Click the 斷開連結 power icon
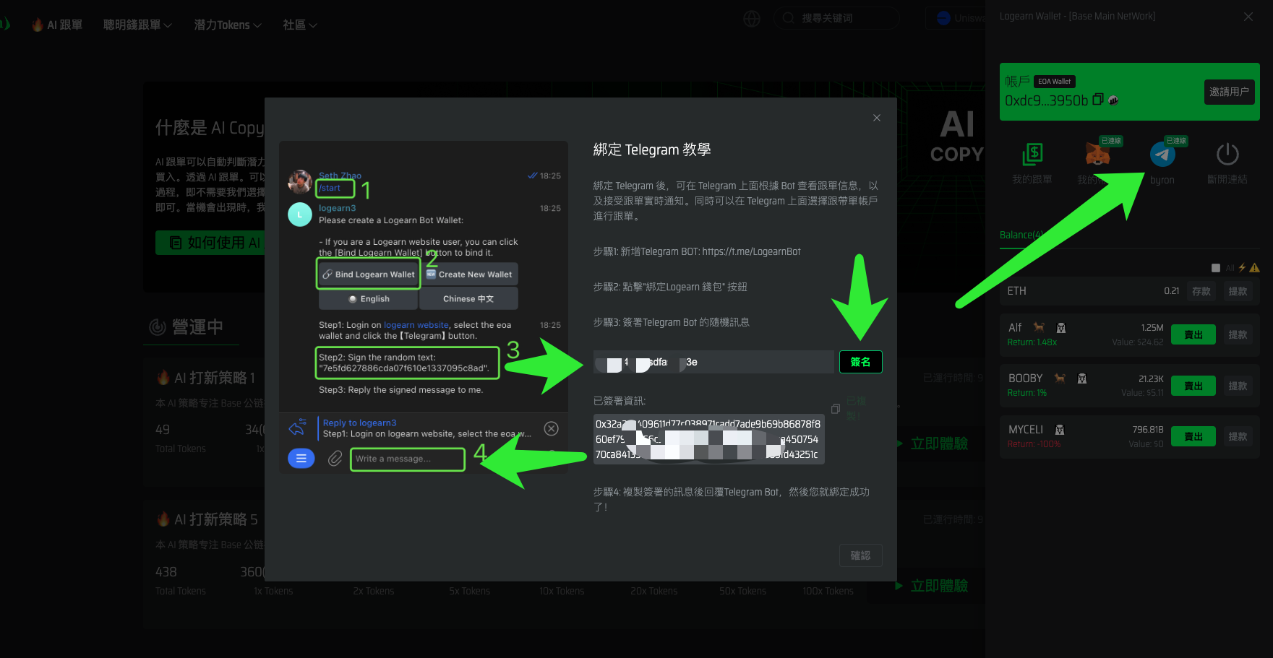This screenshot has height=658, width=1273. [x=1227, y=155]
